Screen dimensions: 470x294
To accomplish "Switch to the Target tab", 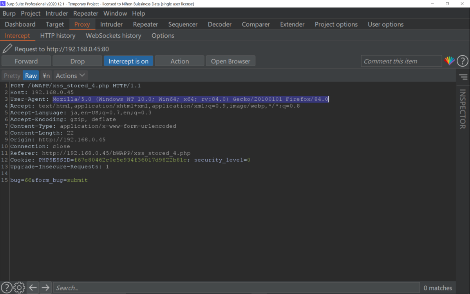I will tap(55, 24).
